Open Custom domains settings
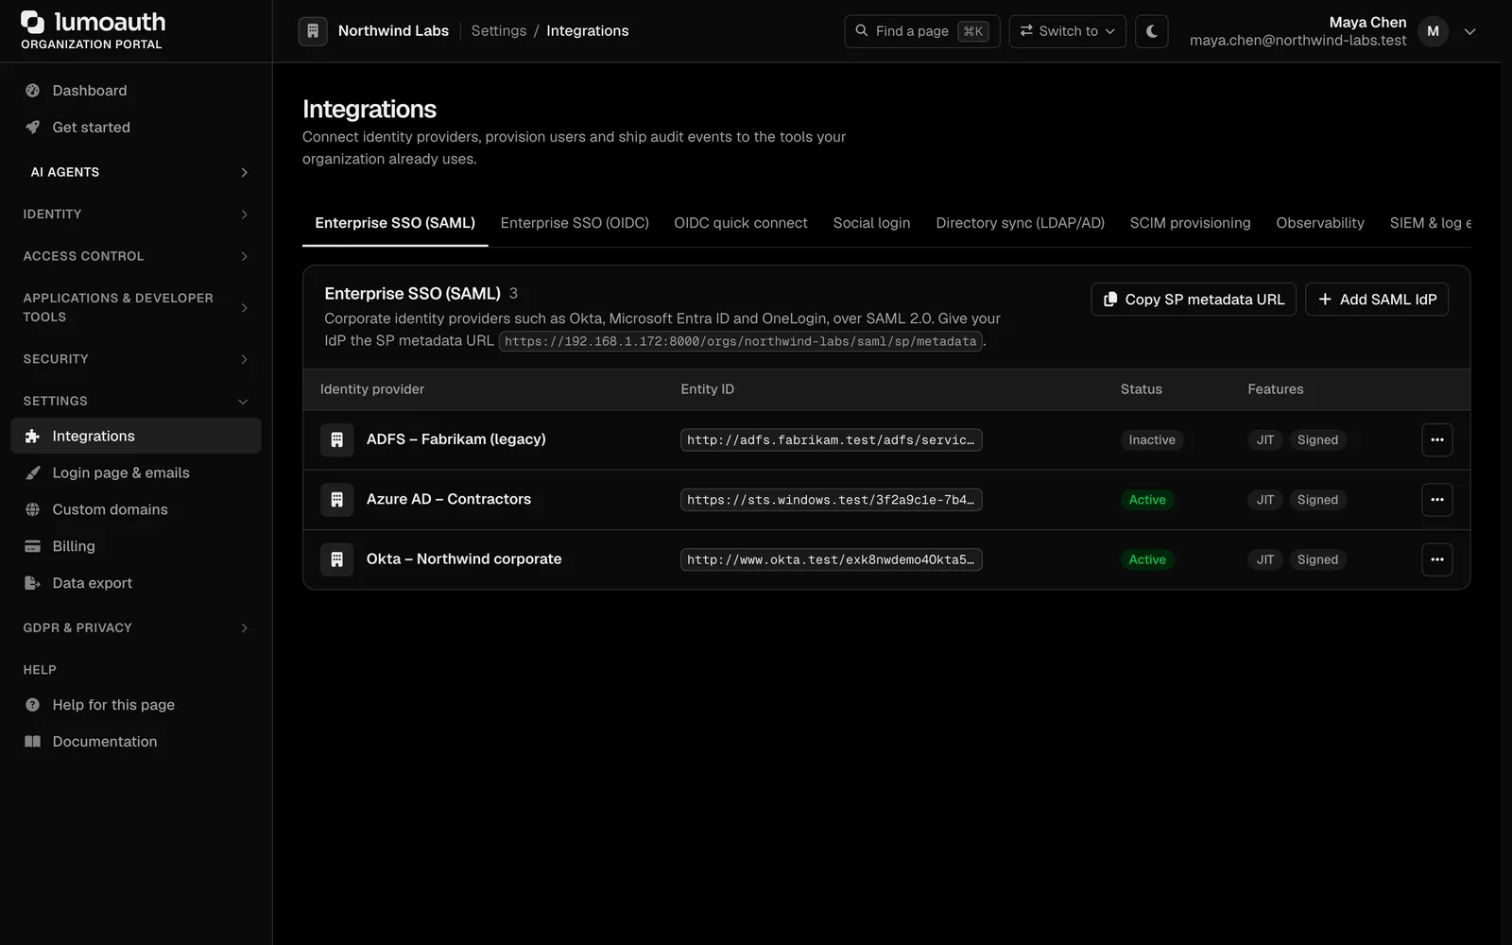 tap(136, 509)
